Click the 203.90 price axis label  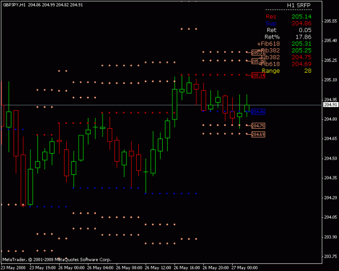click(330, 237)
